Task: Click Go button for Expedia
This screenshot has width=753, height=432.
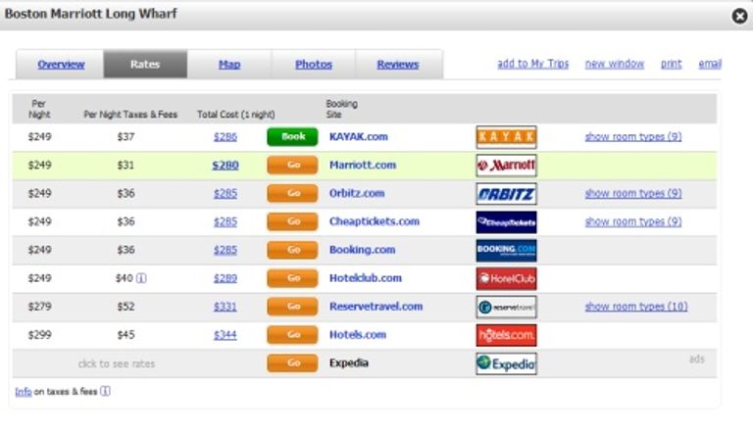Action: [292, 362]
